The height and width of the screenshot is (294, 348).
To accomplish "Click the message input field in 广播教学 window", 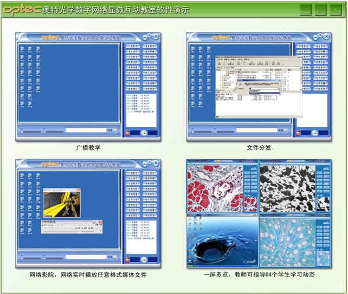I will 85,130.
